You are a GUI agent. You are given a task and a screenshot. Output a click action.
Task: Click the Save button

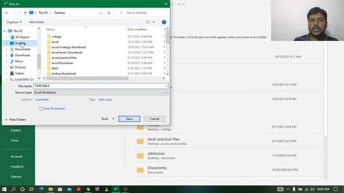point(129,119)
